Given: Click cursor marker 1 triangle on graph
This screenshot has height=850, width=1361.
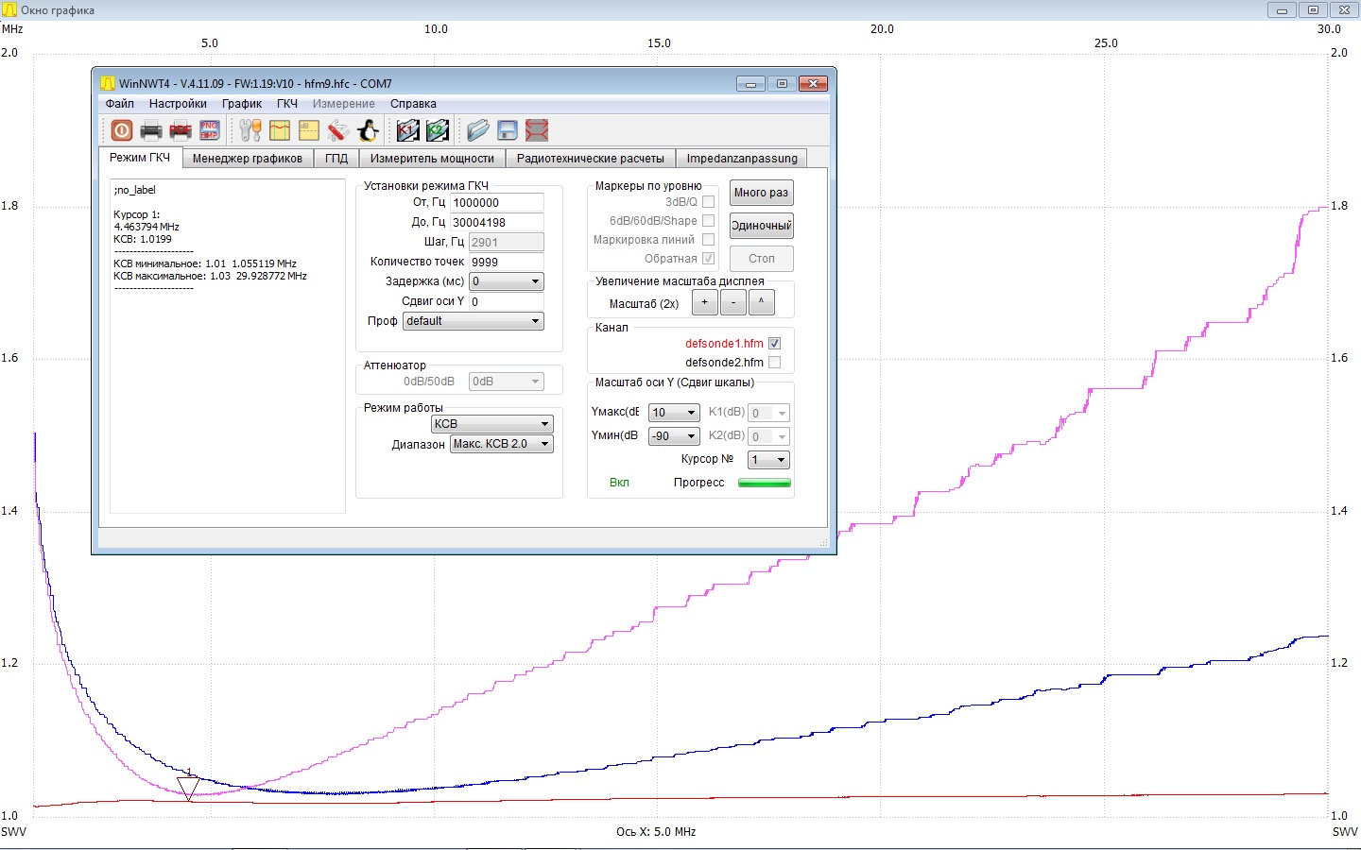Looking at the screenshot, I should pyautogui.click(x=188, y=789).
